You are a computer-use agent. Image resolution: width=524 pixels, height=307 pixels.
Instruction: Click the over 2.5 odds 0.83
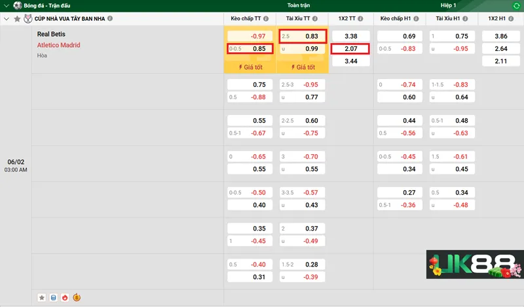click(x=303, y=36)
